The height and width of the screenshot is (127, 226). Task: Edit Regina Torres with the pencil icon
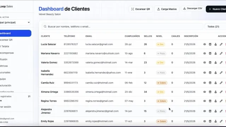pyautogui.click(x=221, y=101)
